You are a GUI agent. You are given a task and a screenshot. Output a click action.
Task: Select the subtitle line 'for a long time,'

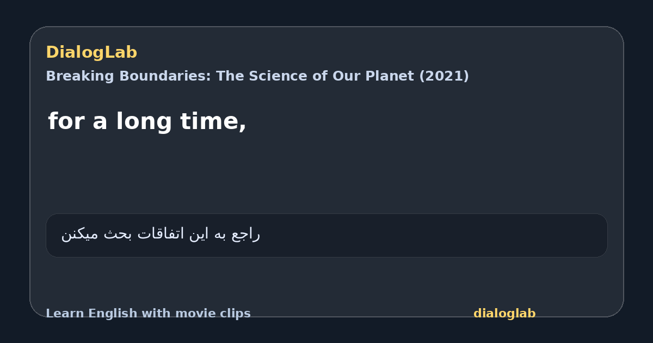[147, 121]
